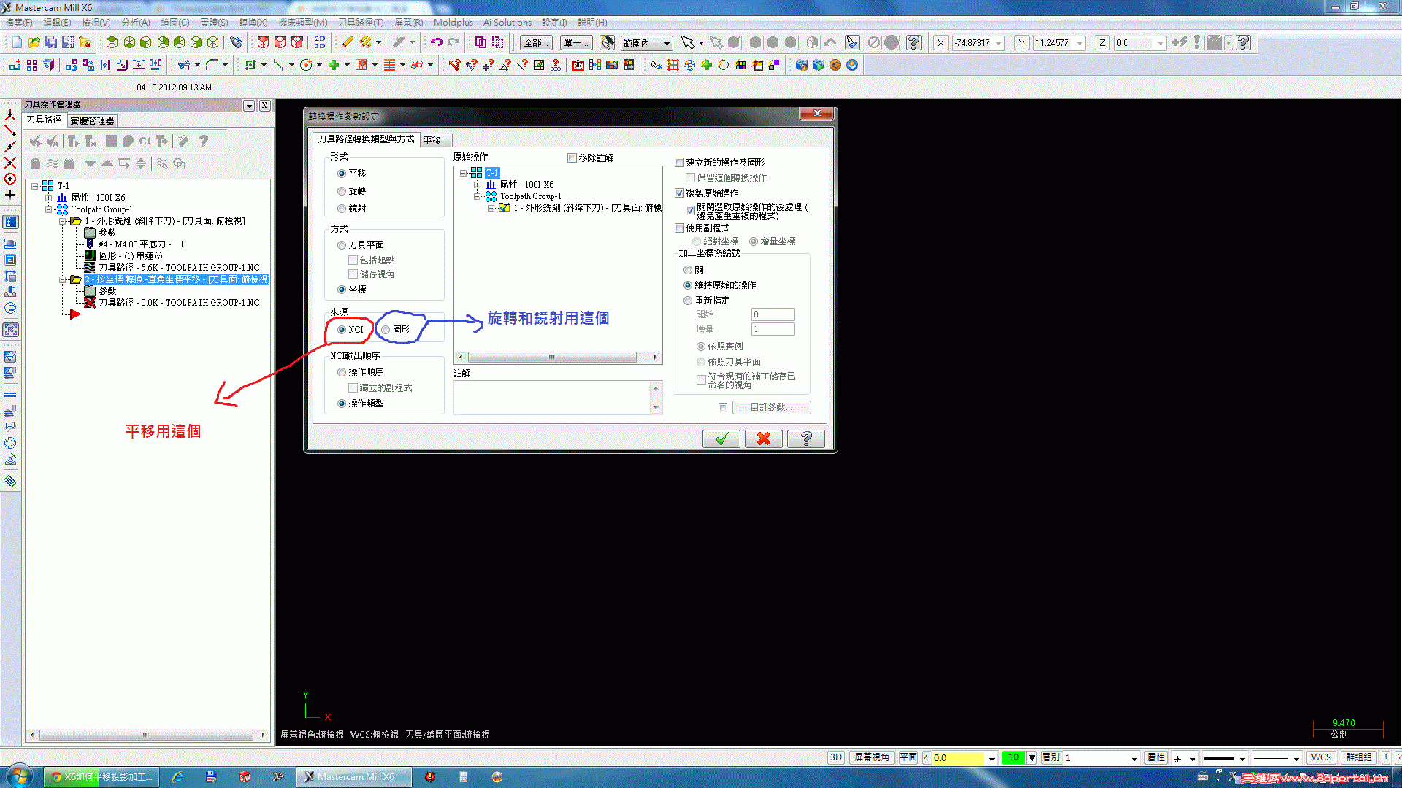
Task: Click the open file folder icon
Action: point(34,43)
